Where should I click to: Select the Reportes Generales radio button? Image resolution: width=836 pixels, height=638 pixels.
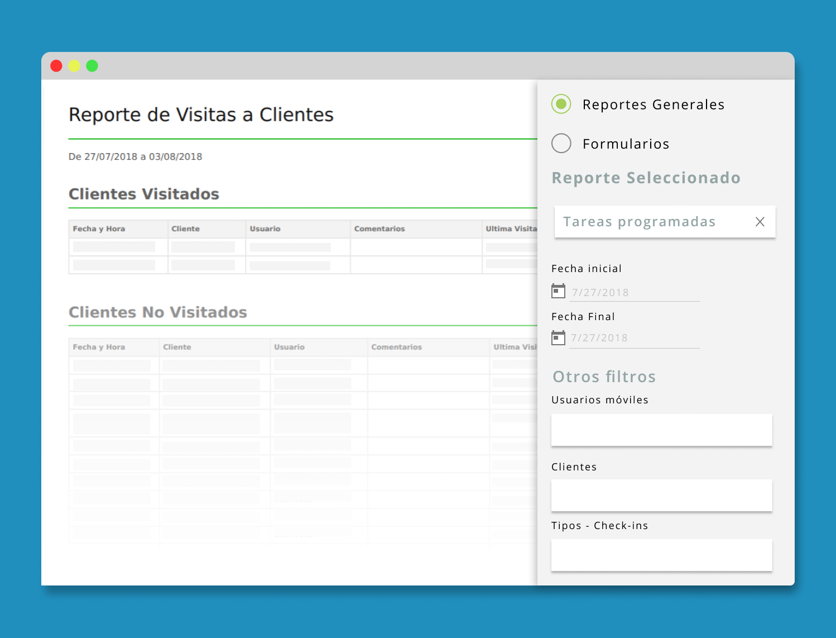pos(561,104)
